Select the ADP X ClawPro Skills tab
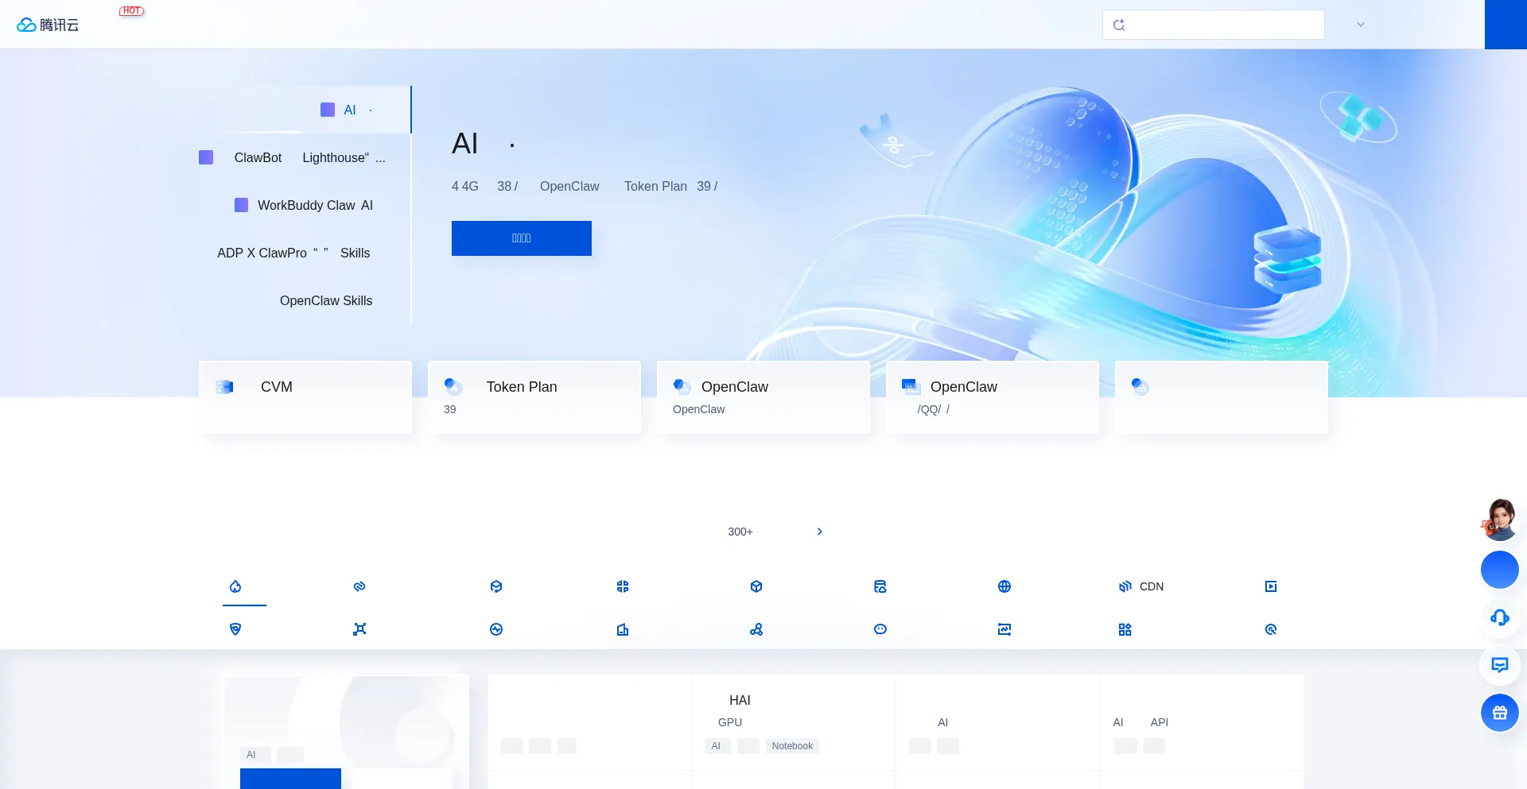The width and height of the screenshot is (1527, 789). pos(305,253)
